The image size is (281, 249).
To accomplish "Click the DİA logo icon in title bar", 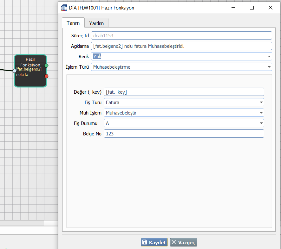I will tap(64, 8).
